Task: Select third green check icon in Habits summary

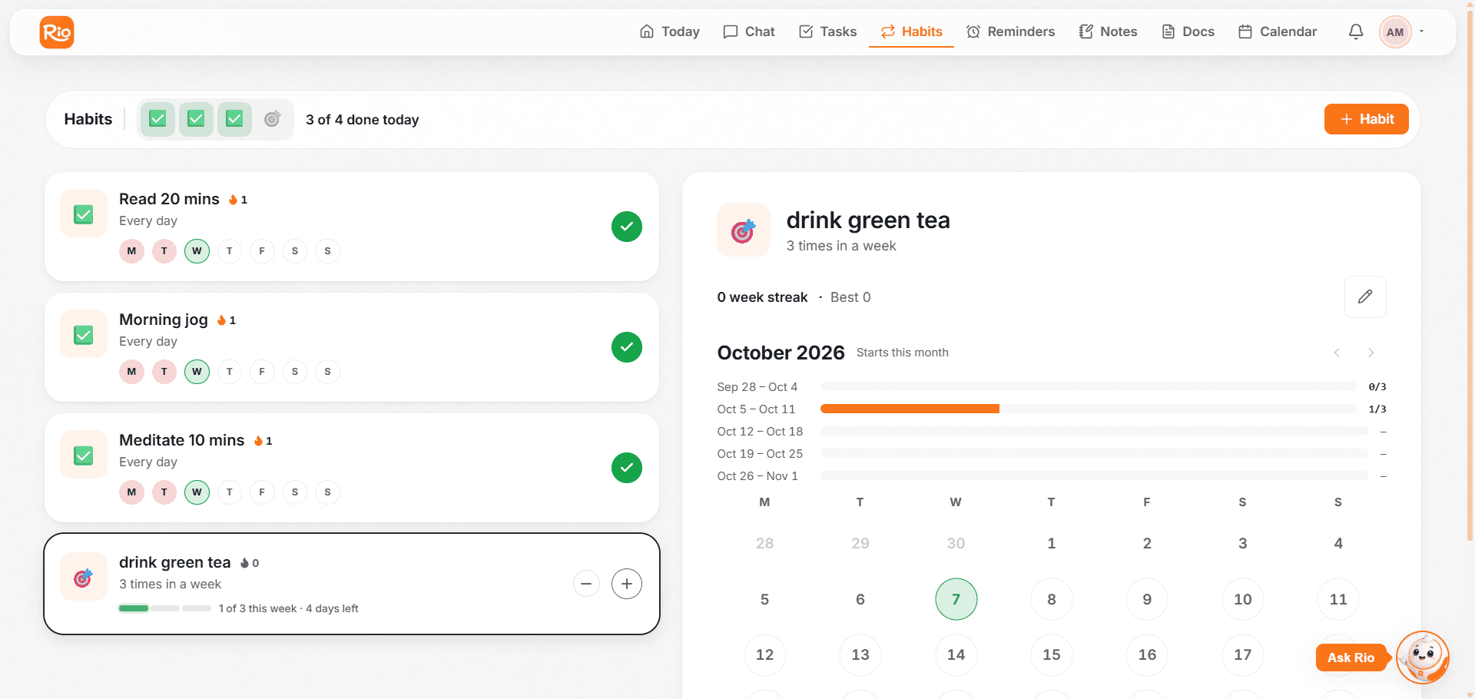Action: pos(234,119)
